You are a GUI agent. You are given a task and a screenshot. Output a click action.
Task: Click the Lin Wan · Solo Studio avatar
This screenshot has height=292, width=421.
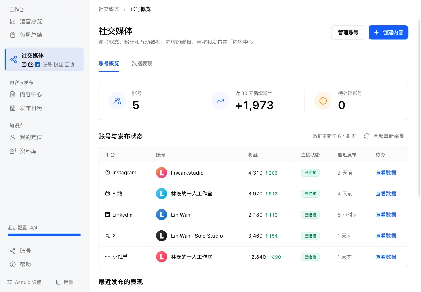(x=162, y=236)
